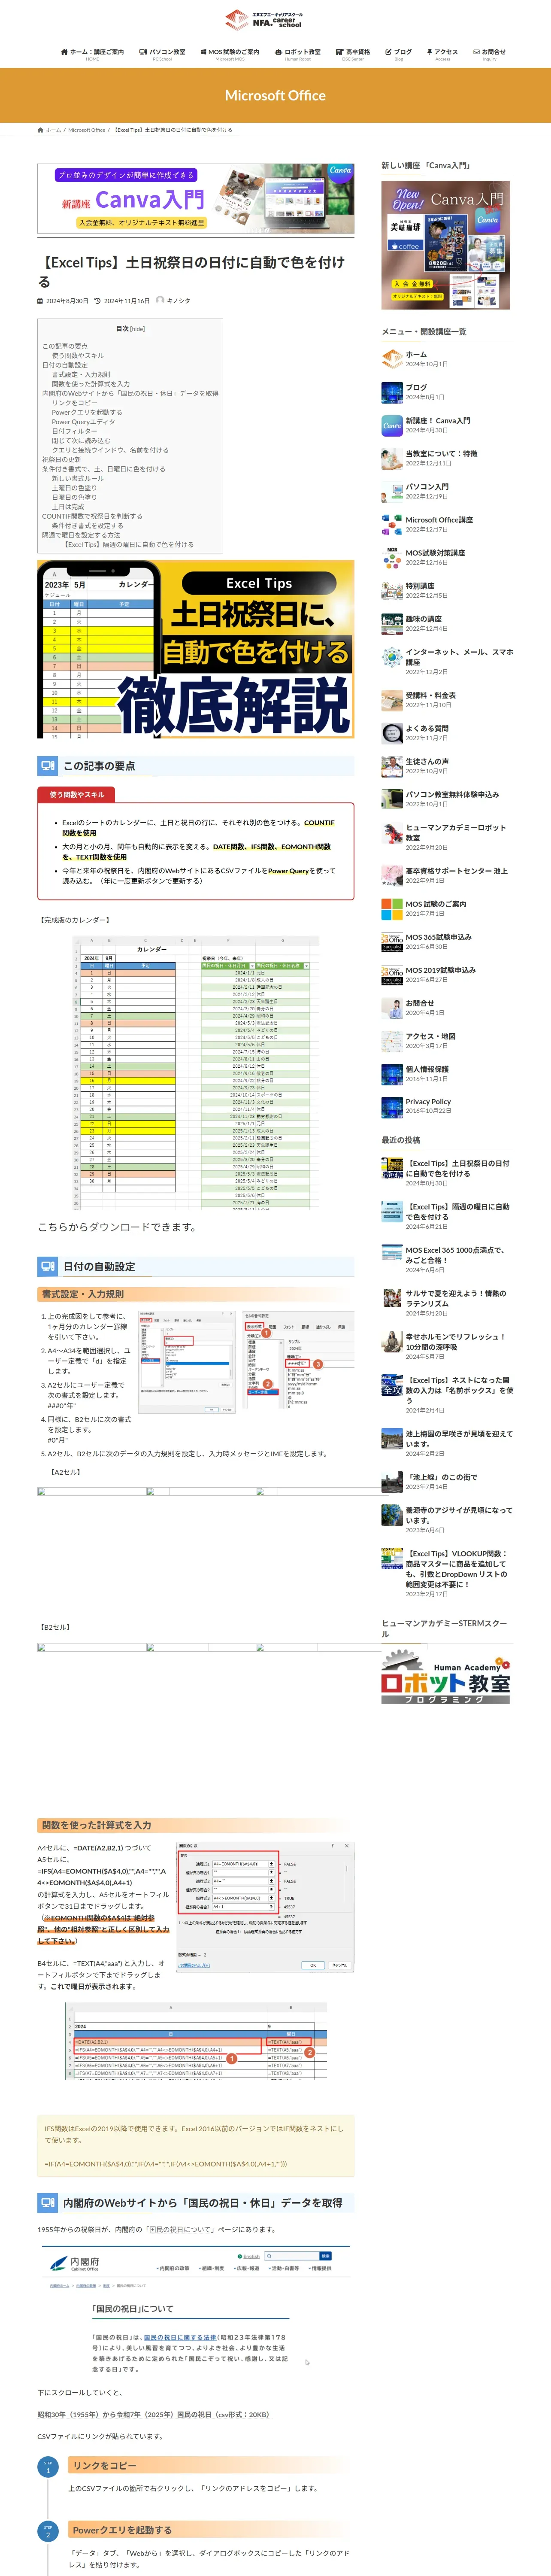The image size is (551, 2576).
Task: Jump to 隔週で曜日を設定する方法 in the contents
Action: coord(81,535)
